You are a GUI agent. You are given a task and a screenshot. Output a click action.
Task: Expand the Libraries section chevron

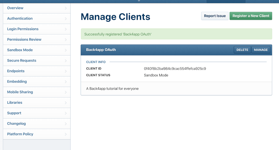[x=66, y=103]
